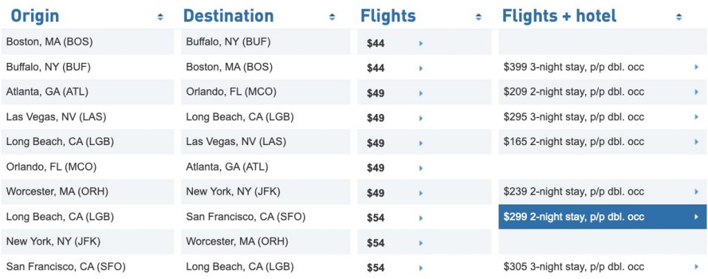Viewport: 708px width, 279px height.
Task: Sort by Flights + hotel column arrows
Action: 678,17
